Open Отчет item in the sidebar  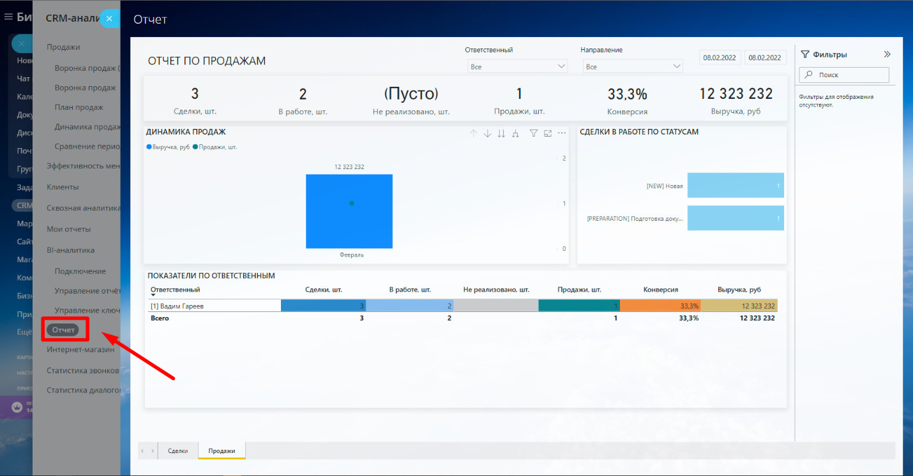point(63,330)
